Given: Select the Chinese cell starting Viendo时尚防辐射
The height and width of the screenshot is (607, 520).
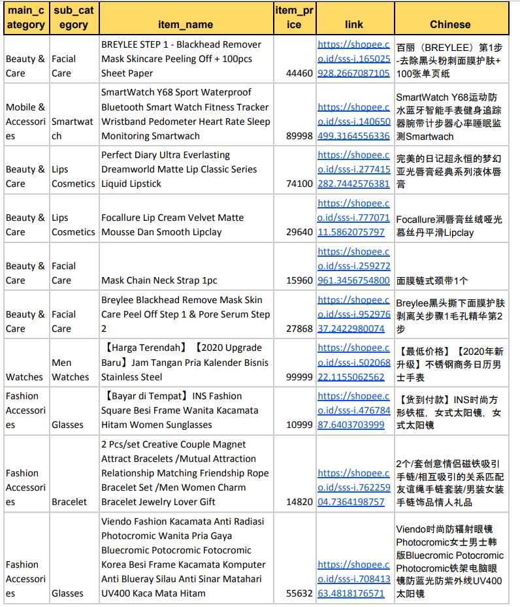Looking at the screenshot, I should 451,557.
